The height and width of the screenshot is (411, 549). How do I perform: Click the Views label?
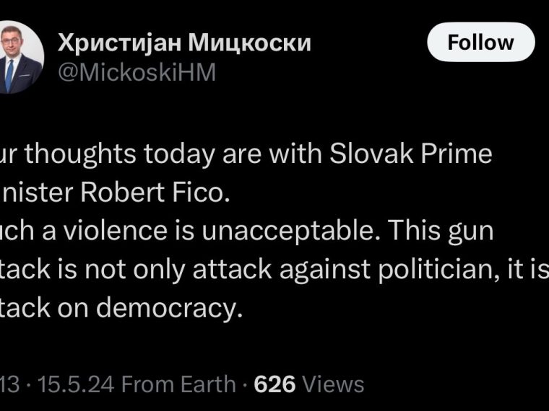(333, 384)
